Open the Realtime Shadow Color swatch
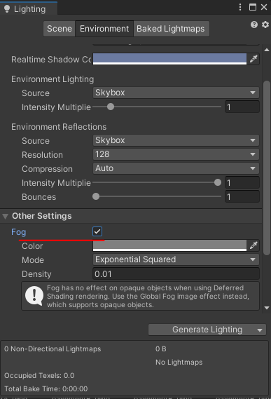The width and height of the screenshot is (271, 399). point(169,59)
